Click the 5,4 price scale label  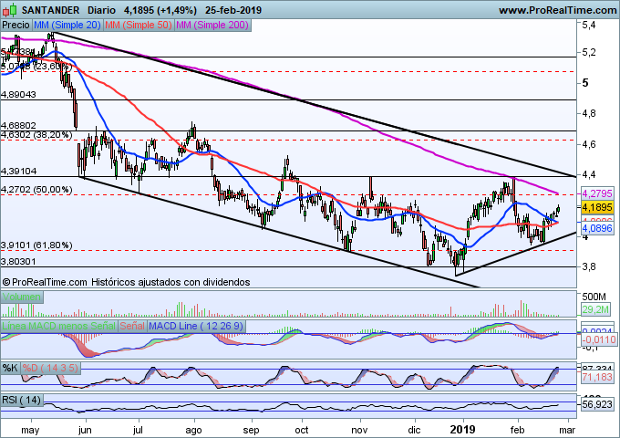coord(588,26)
